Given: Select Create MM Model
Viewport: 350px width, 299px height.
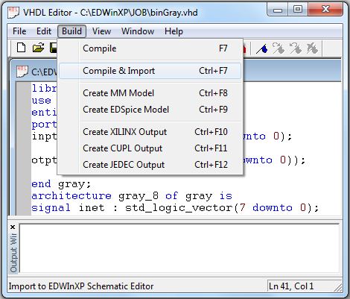Looking at the screenshot, I should pyautogui.click(x=150, y=93).
